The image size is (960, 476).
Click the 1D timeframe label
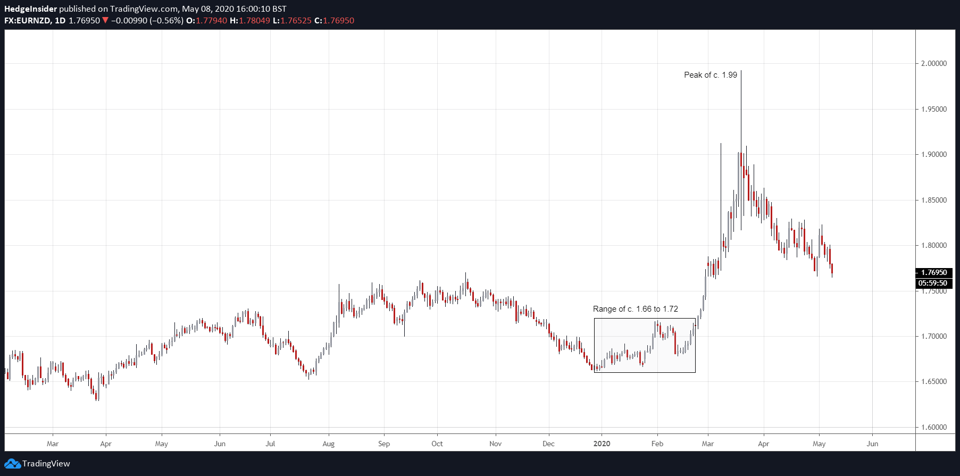point(60,21)
